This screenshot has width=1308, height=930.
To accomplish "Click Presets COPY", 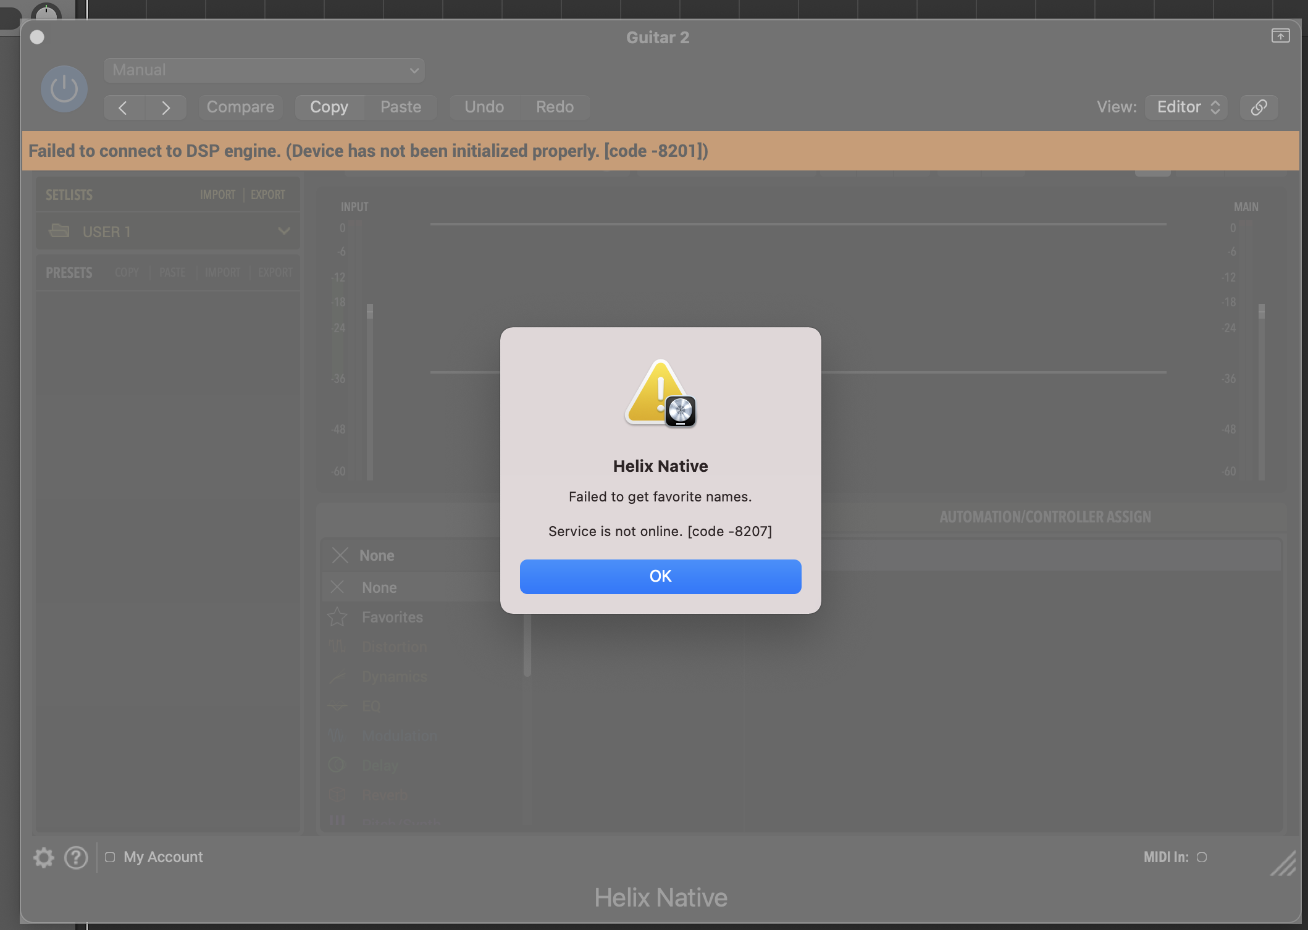I will 127,272.
